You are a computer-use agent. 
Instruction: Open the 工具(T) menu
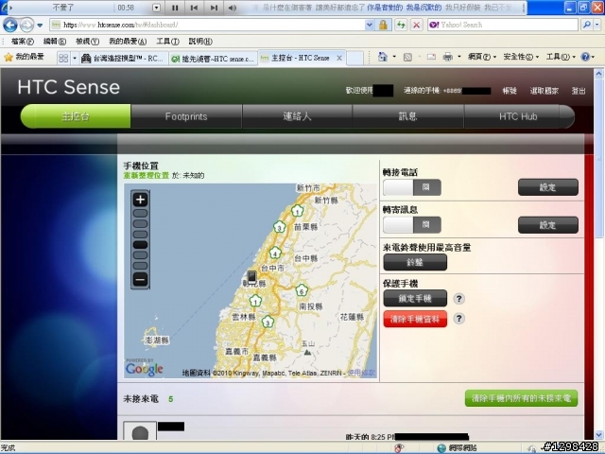click(x=167, y=42)
